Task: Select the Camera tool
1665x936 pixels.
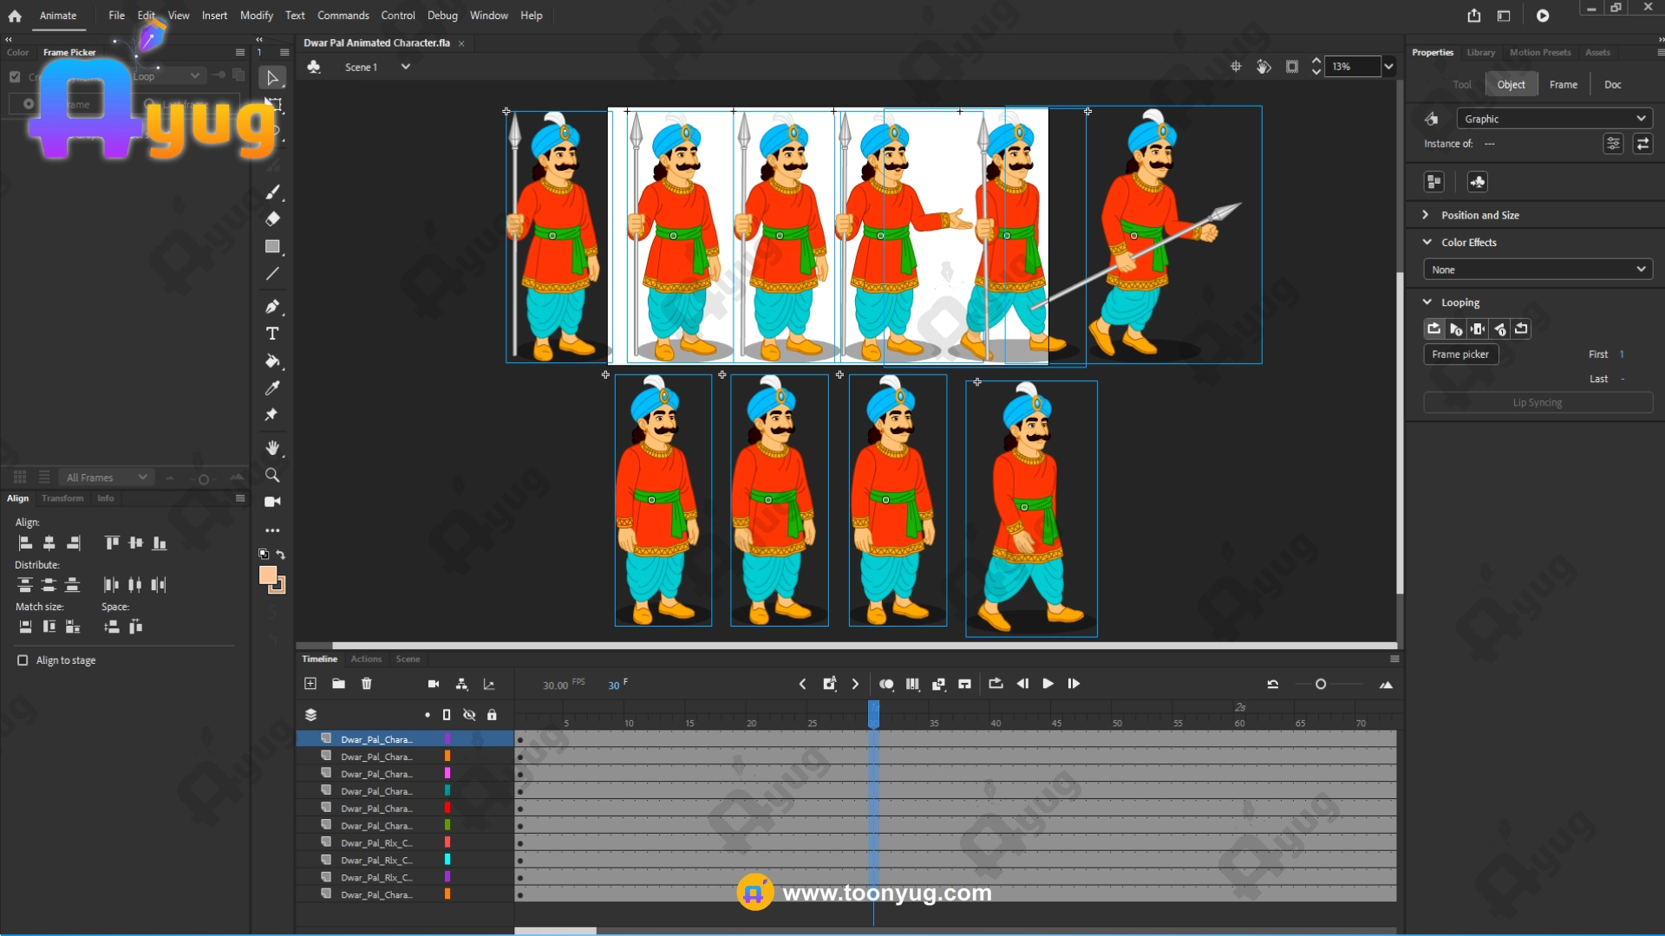Action: tap(272, 502)
